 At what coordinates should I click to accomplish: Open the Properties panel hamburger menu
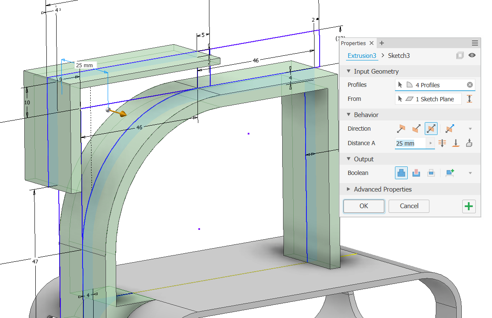(x=475, y=43)
